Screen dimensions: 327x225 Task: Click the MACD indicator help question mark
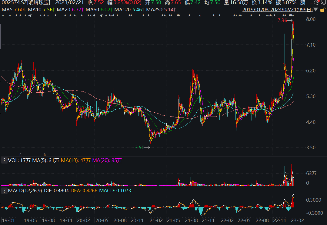coord(4,191)
